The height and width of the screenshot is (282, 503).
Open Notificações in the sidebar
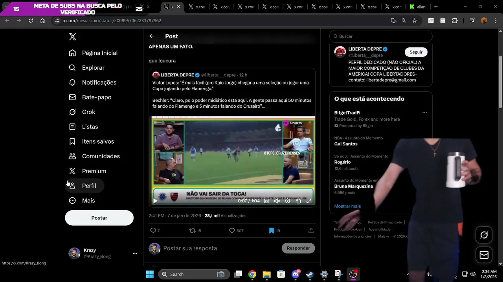click(x=93, y=83)
